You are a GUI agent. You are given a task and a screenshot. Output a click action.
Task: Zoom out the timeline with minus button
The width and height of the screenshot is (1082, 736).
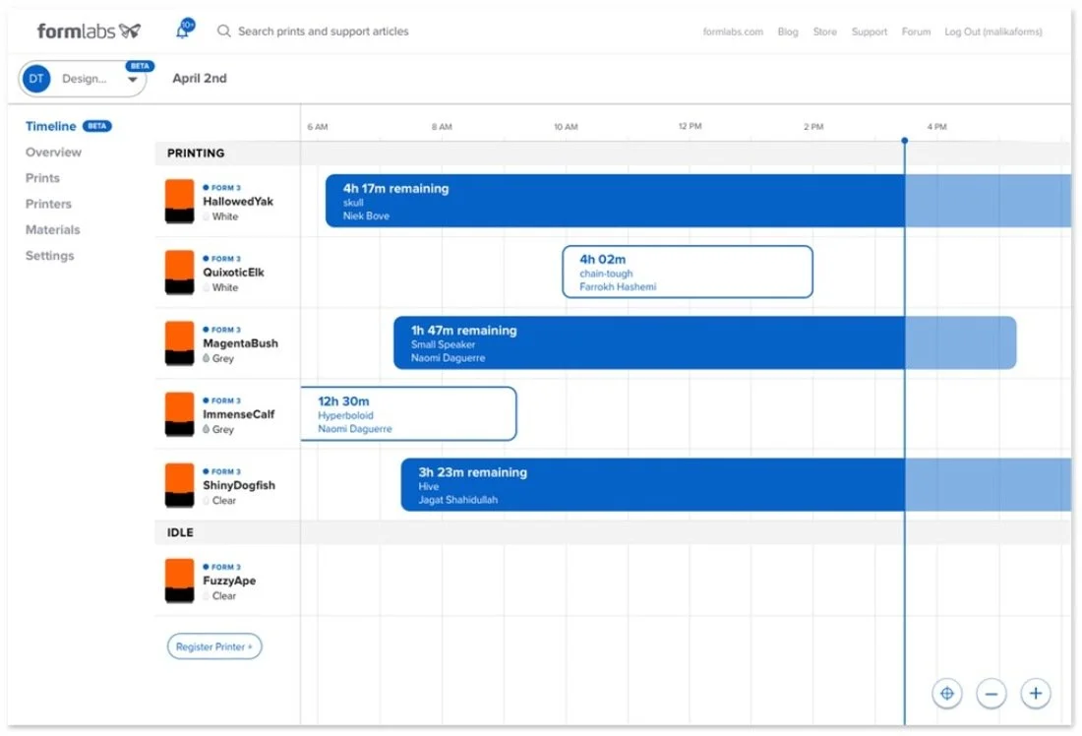click(991, 693)
